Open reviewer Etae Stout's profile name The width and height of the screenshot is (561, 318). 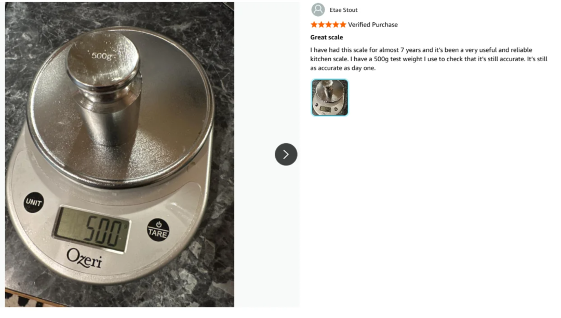coord(343,10)
